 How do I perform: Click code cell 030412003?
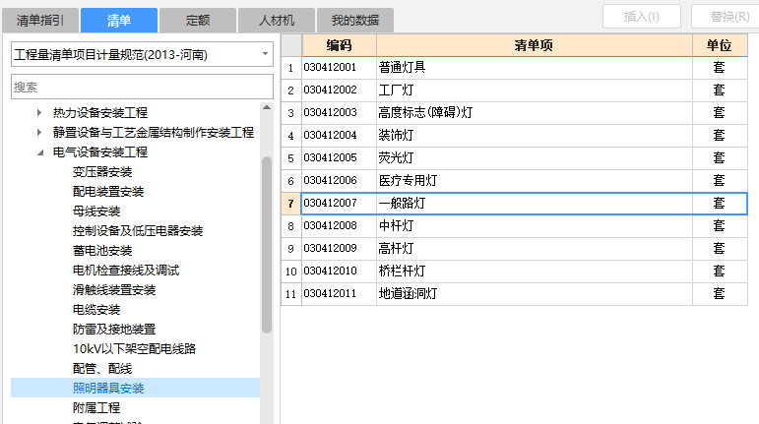339,113
